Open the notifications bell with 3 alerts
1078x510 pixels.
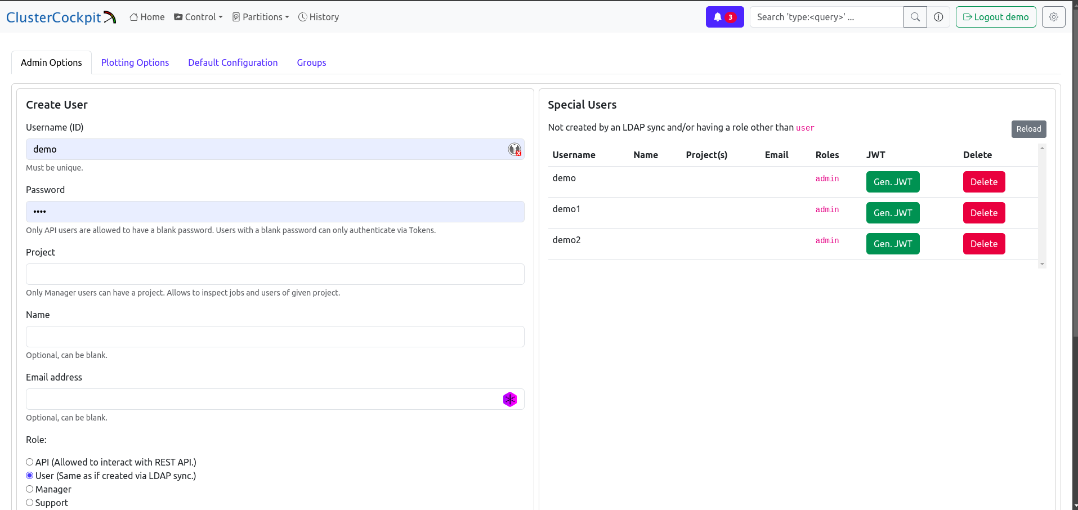pyautogui.click(x=724, y=17)
